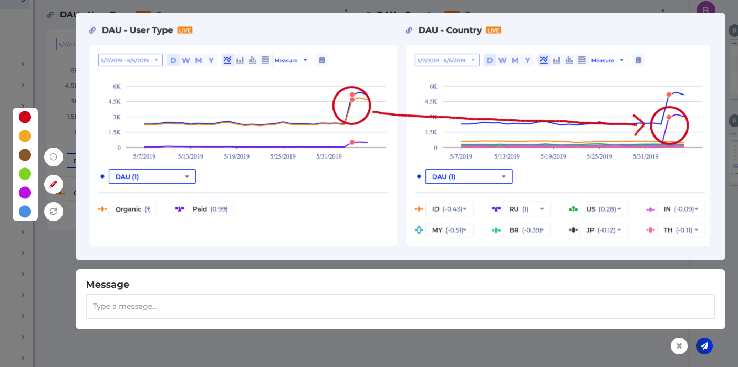Cancel with the gray X button
The width and height of the screenshot is (738, 367).
[x=679, y=346]
